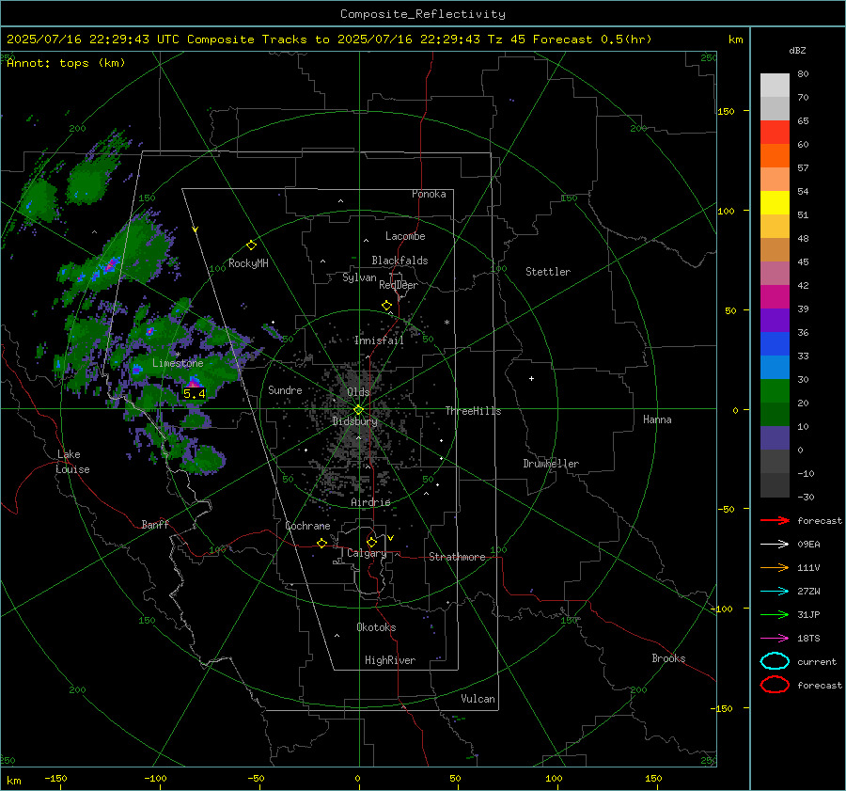Image resolution: width=846 pixels, height=791 pixels.
Task: Click the Lacombe town label
Action: 405,236
